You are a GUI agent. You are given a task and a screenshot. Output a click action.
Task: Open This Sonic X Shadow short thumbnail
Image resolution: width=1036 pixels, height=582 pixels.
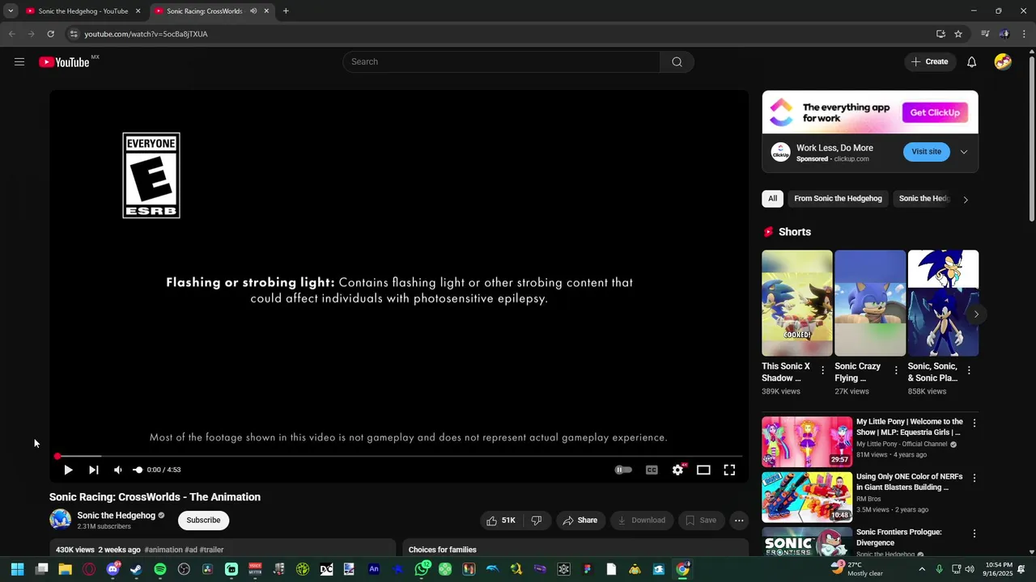tap(796, 303)
